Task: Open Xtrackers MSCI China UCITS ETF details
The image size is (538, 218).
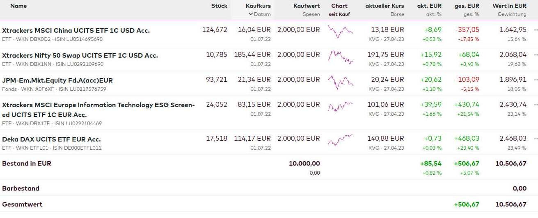Action: (x=76, y=30)
